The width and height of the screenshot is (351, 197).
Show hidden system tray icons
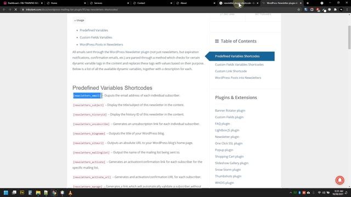pyautogui.click(x=291, y=193)
